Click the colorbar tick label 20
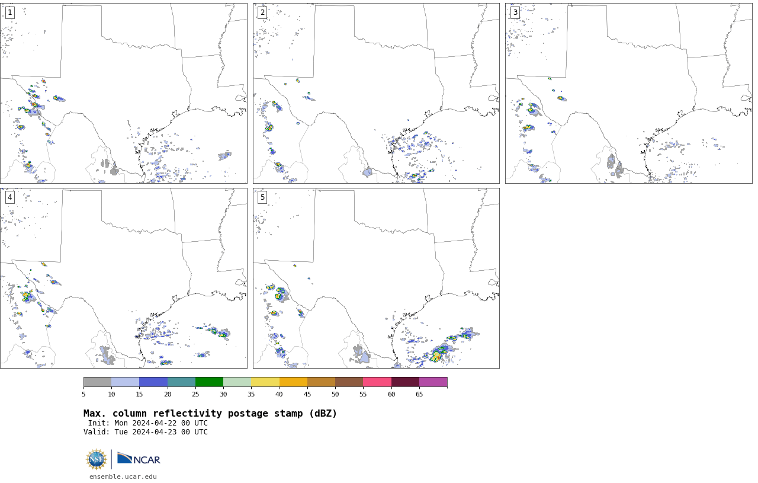 point(168,394)
